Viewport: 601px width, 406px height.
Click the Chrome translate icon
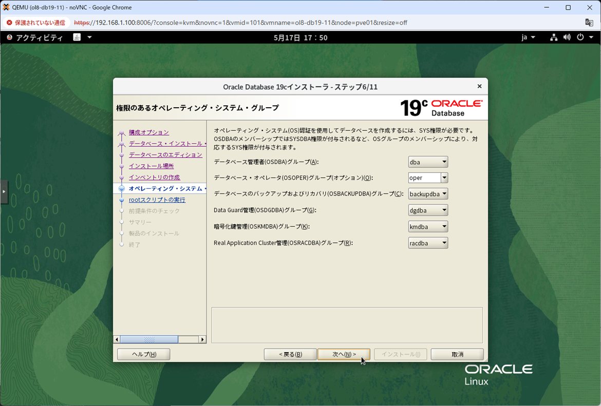(589, 22)
